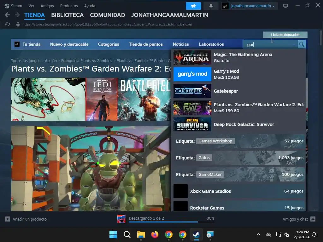
Task: Click the page URL address text
Action: (x=107, y=24)
